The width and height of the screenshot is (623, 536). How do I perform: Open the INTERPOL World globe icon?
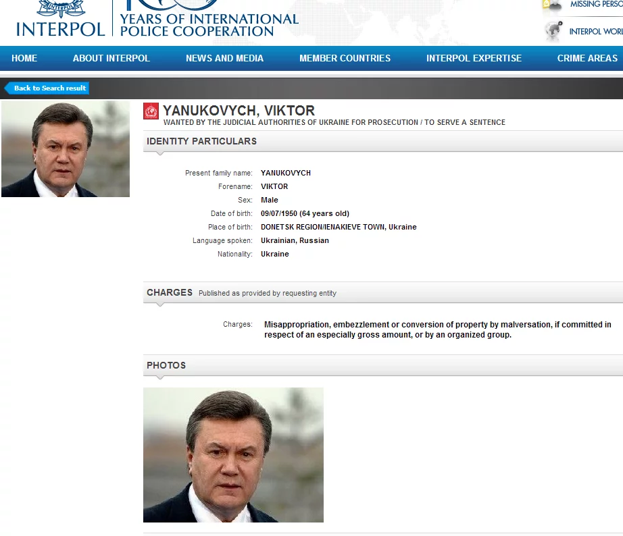553,31
